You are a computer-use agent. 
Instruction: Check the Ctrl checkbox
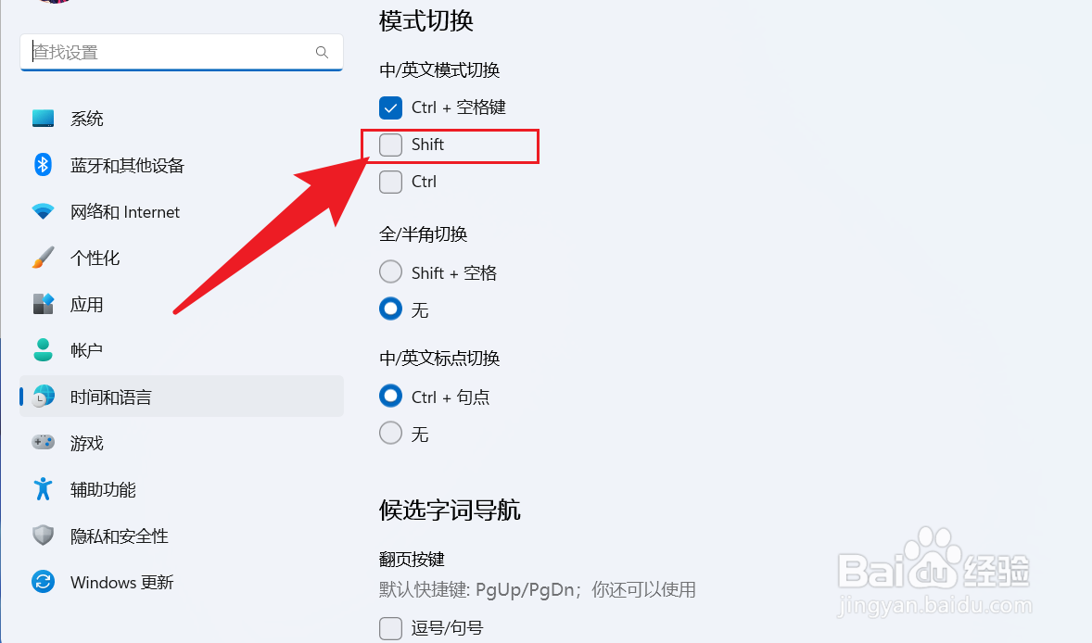tap(390, 182)
